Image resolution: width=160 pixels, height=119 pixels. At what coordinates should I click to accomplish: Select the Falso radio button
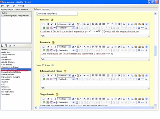(x=52, y=65)
